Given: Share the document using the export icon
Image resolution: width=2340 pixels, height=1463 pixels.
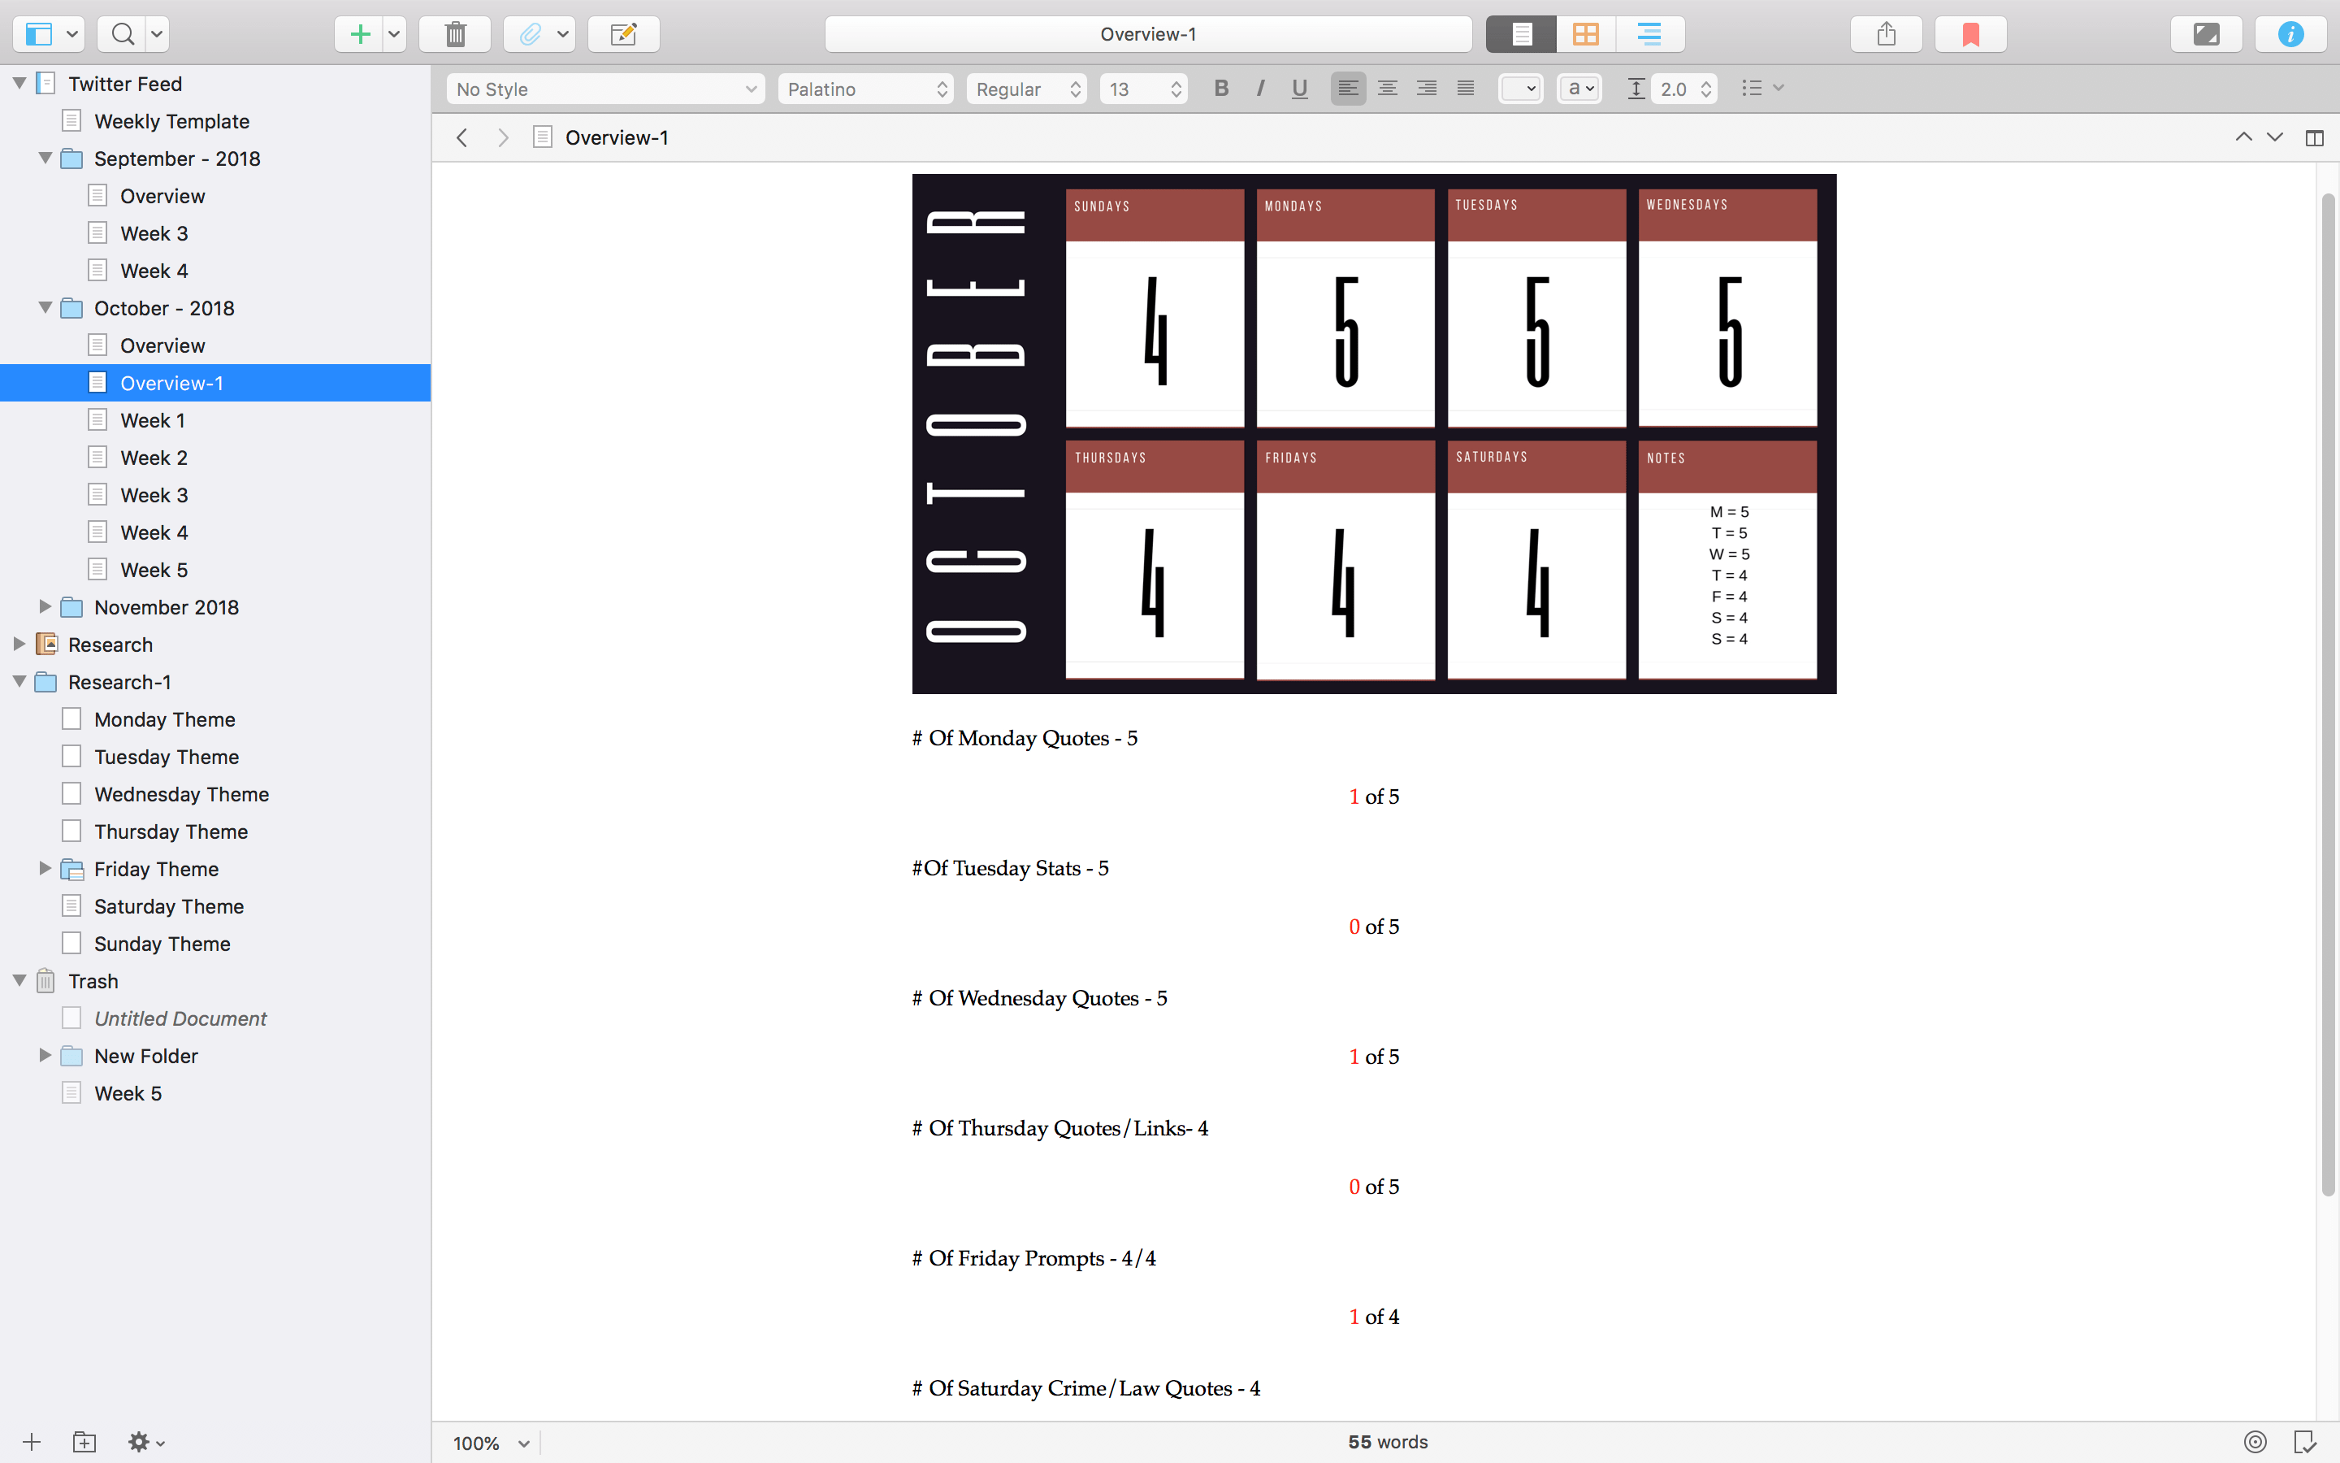Looking at the screenshot, I should tap(1886, 33).
